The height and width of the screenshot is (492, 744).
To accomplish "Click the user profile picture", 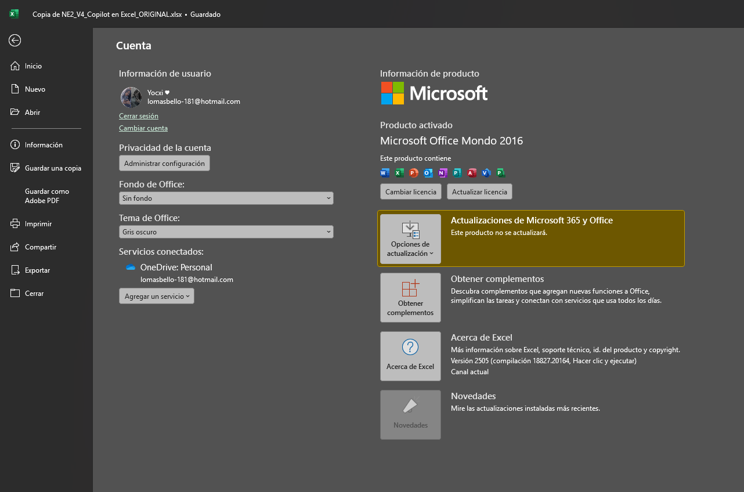I will [131, 97].
